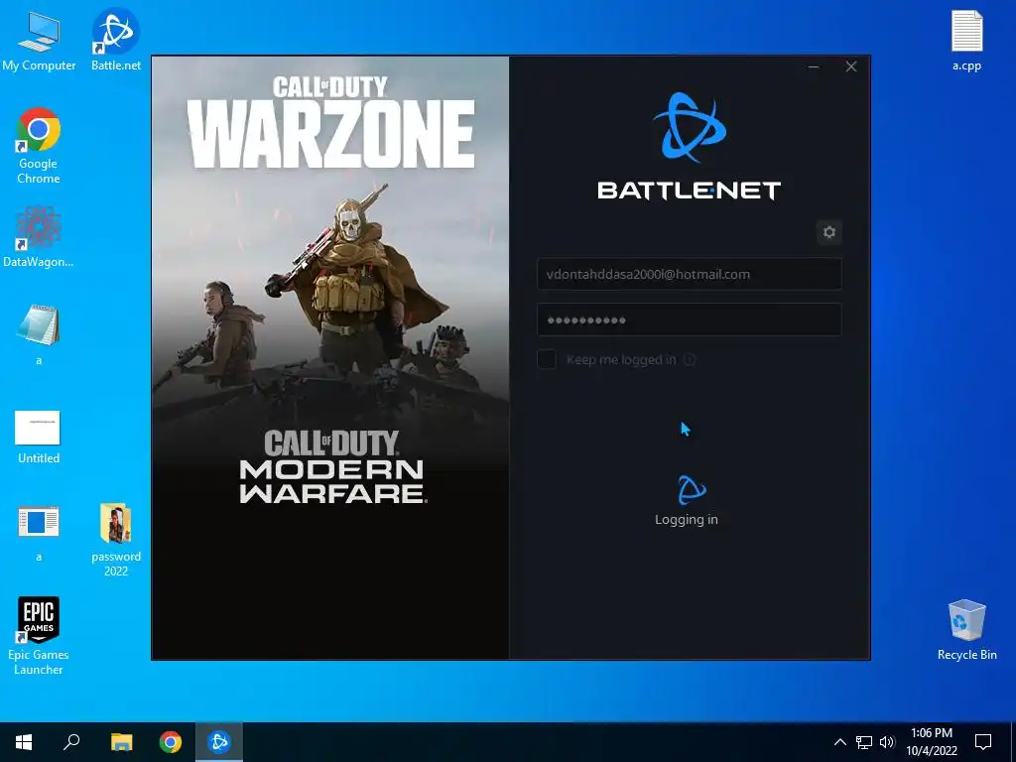Select the Battle.net desktop shortcut
Viewport: 1016px width, 762px height.
(116, 40)
